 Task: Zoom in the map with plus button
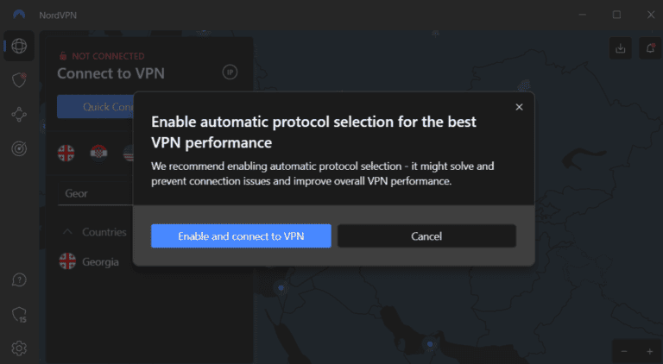(x=649, y=351)
